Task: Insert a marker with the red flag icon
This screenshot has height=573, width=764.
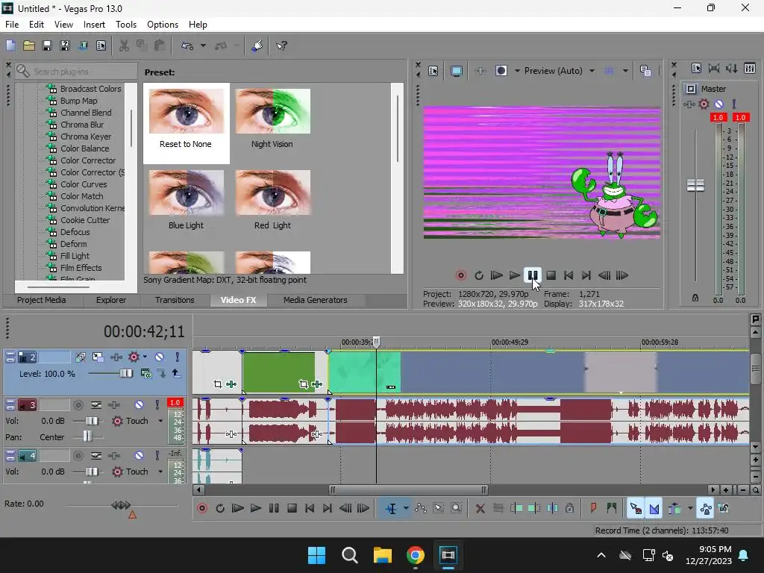Action: (x=593, y=508)
